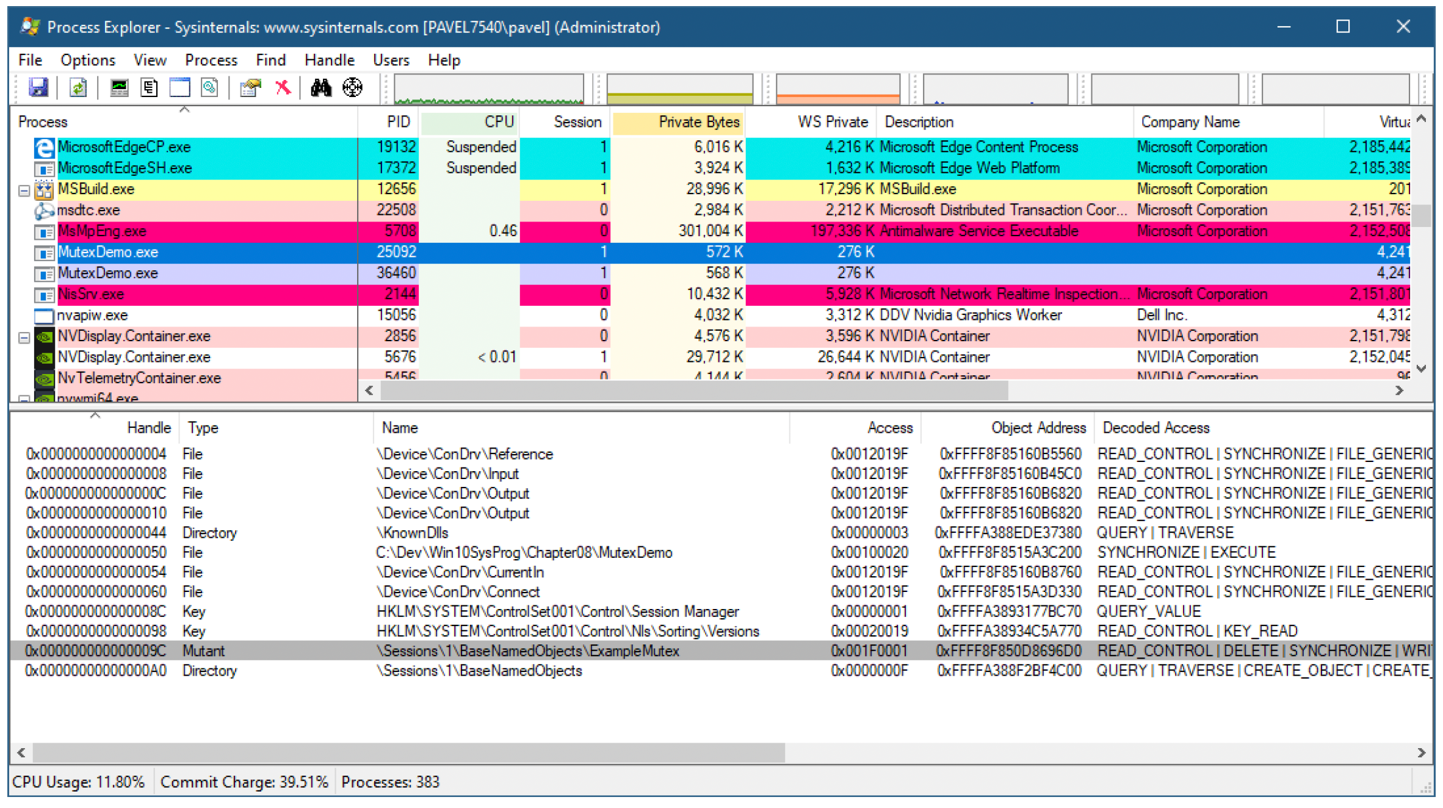Click the Save toolbar icon

[38, 88]
